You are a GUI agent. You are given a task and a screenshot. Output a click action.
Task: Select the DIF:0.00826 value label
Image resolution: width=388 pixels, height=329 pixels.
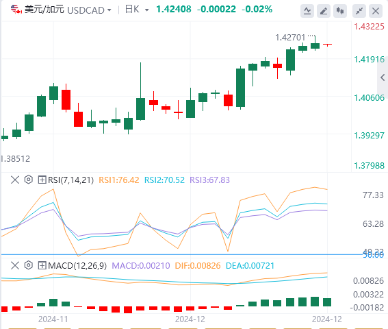tap(198, 266)
